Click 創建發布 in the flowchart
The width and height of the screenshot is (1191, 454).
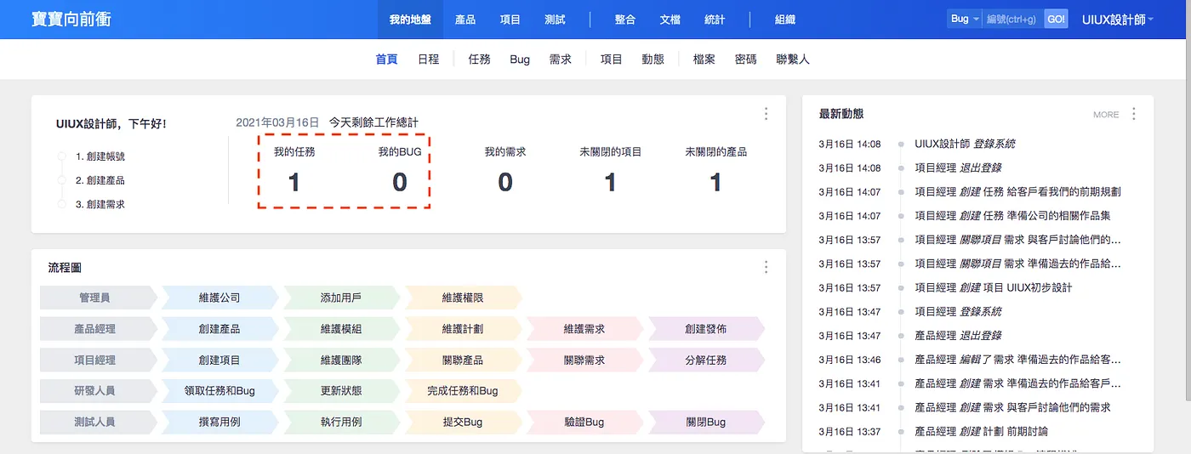(x=706, y=329)
